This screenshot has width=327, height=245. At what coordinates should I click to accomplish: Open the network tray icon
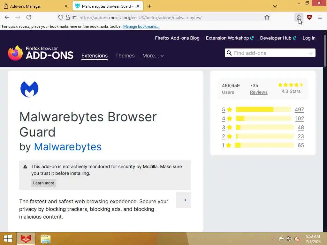pos(289,239)
